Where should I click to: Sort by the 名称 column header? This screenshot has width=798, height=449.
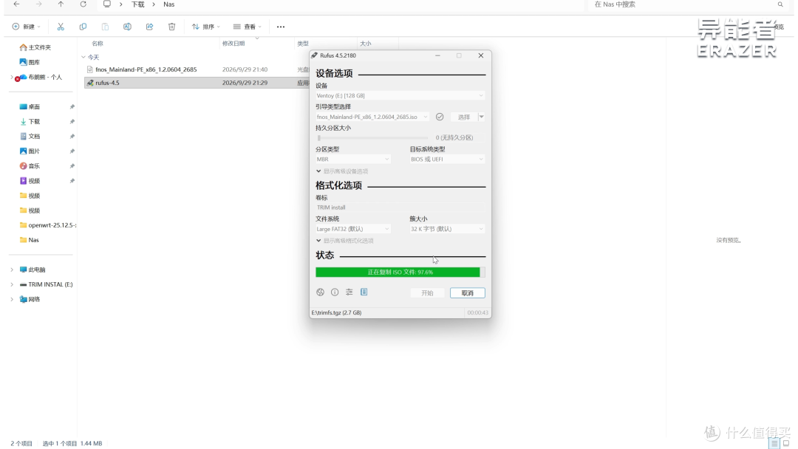click(x=98, y=44)
